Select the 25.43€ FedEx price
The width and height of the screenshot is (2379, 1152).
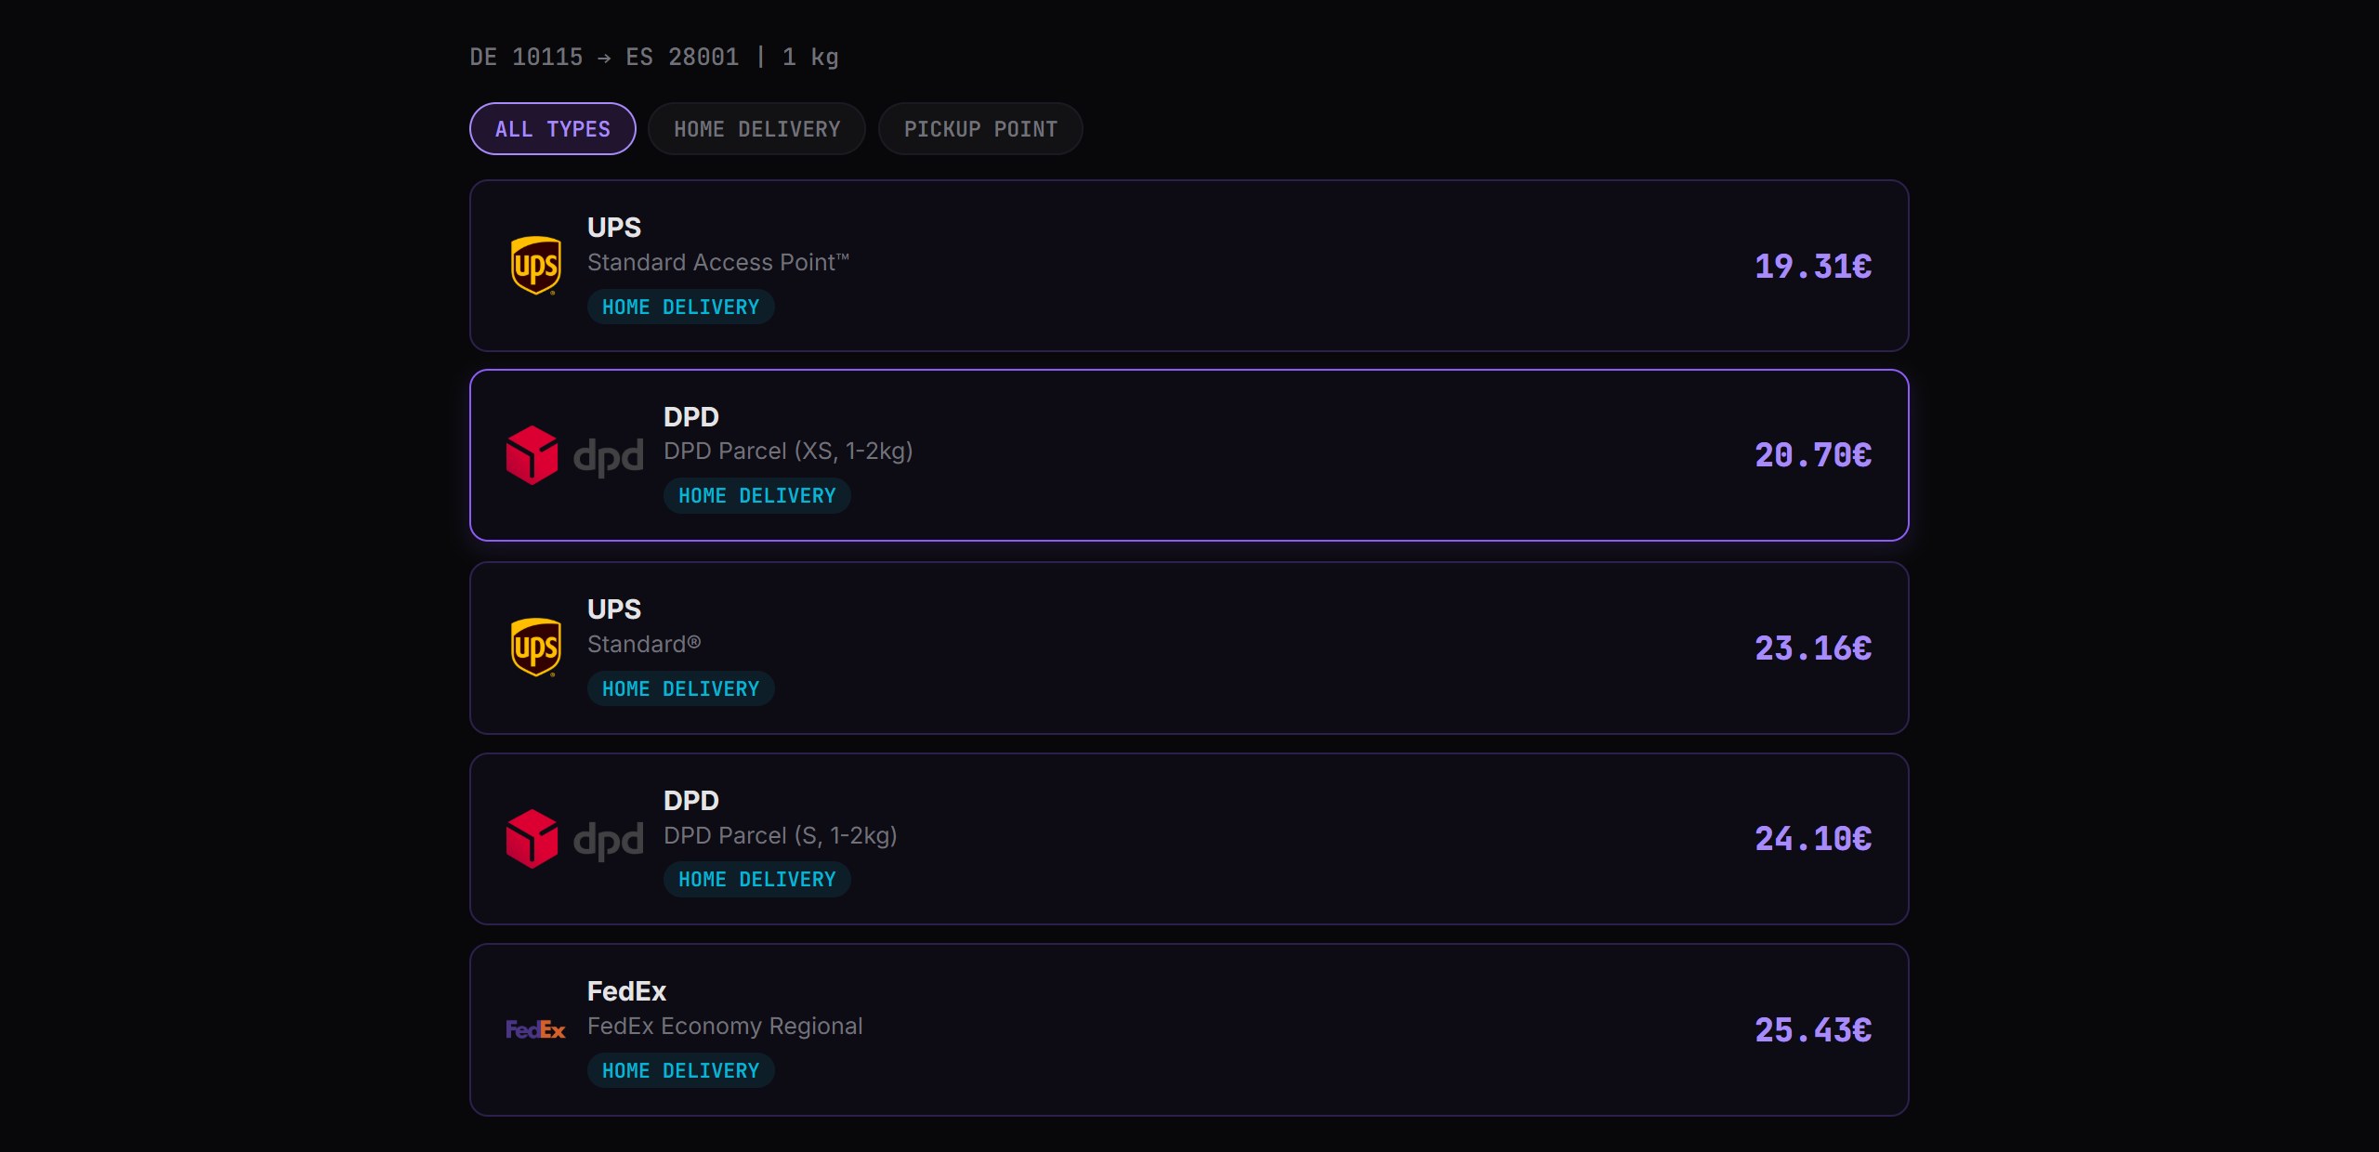[1812, 1030]
